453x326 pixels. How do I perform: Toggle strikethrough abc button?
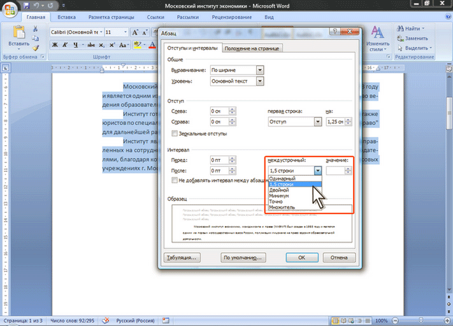point(91,45)
